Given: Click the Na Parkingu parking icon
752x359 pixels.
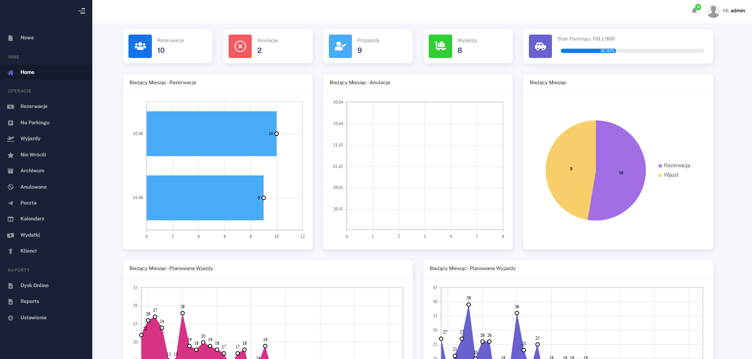Looking at the screenshot, I should (x=11, y=123).
